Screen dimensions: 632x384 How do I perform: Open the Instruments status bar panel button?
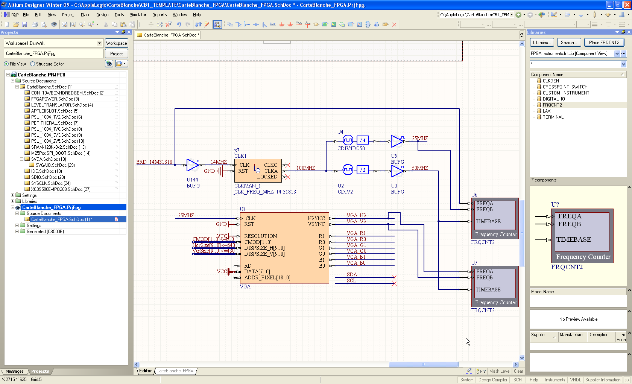[555, 380]
